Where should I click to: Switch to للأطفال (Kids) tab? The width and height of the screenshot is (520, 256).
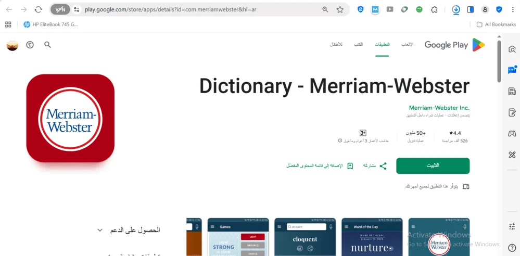click(x=336, y=44)
